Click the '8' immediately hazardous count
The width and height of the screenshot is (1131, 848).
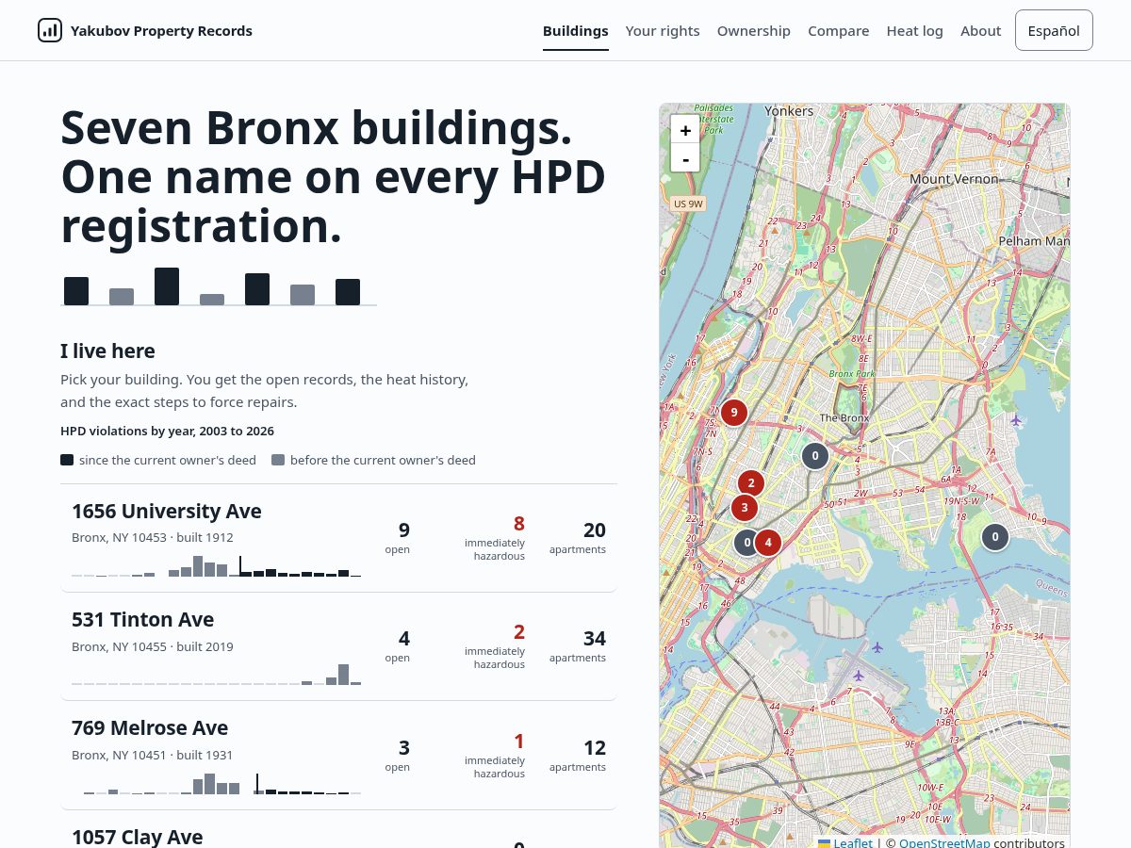pyautogui.click(x=518, y=524)
